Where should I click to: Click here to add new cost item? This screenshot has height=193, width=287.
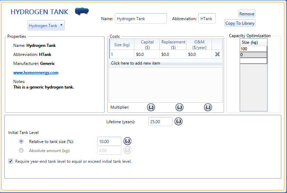click(x=166, y=63)
